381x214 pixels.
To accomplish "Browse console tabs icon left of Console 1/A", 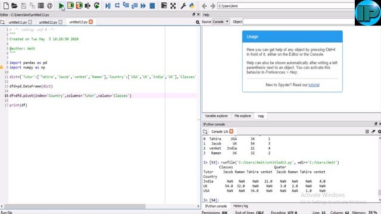I will click(205, 131).
